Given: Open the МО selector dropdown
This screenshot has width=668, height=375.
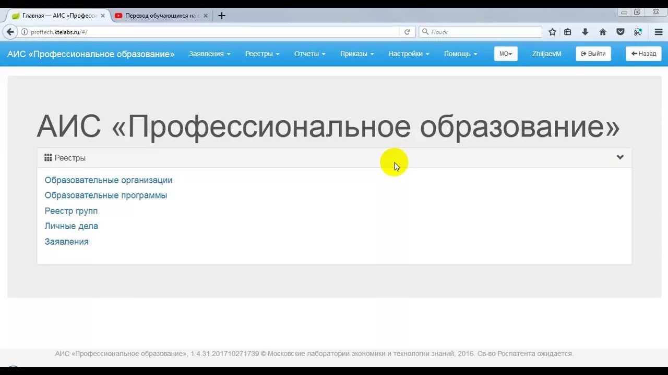Looking at the screenshot, I should [506, 54].
